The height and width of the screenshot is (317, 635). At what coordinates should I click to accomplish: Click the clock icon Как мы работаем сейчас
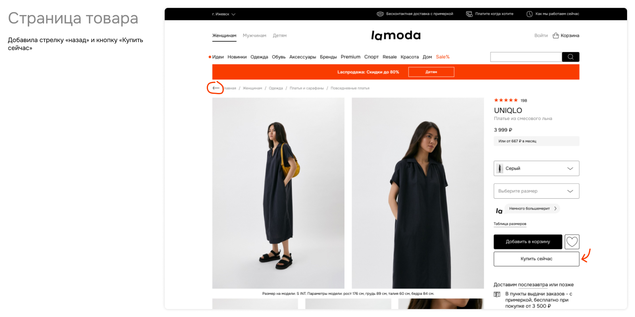click(529, 14)
